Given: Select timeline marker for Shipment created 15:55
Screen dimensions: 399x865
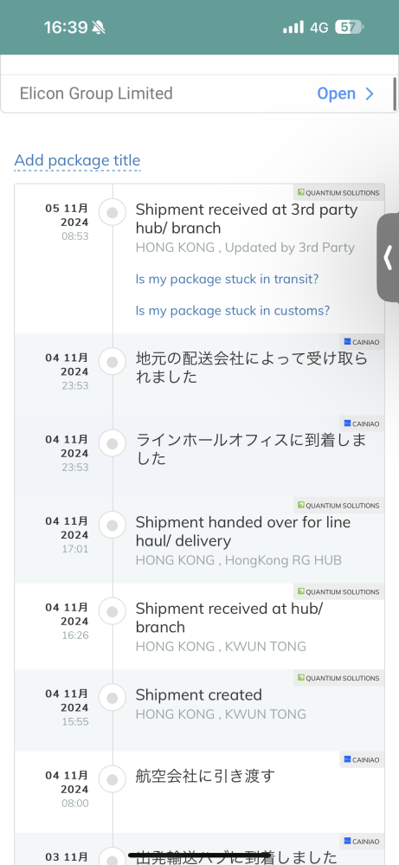Looking at the screenshot, I should coord(113,698).
